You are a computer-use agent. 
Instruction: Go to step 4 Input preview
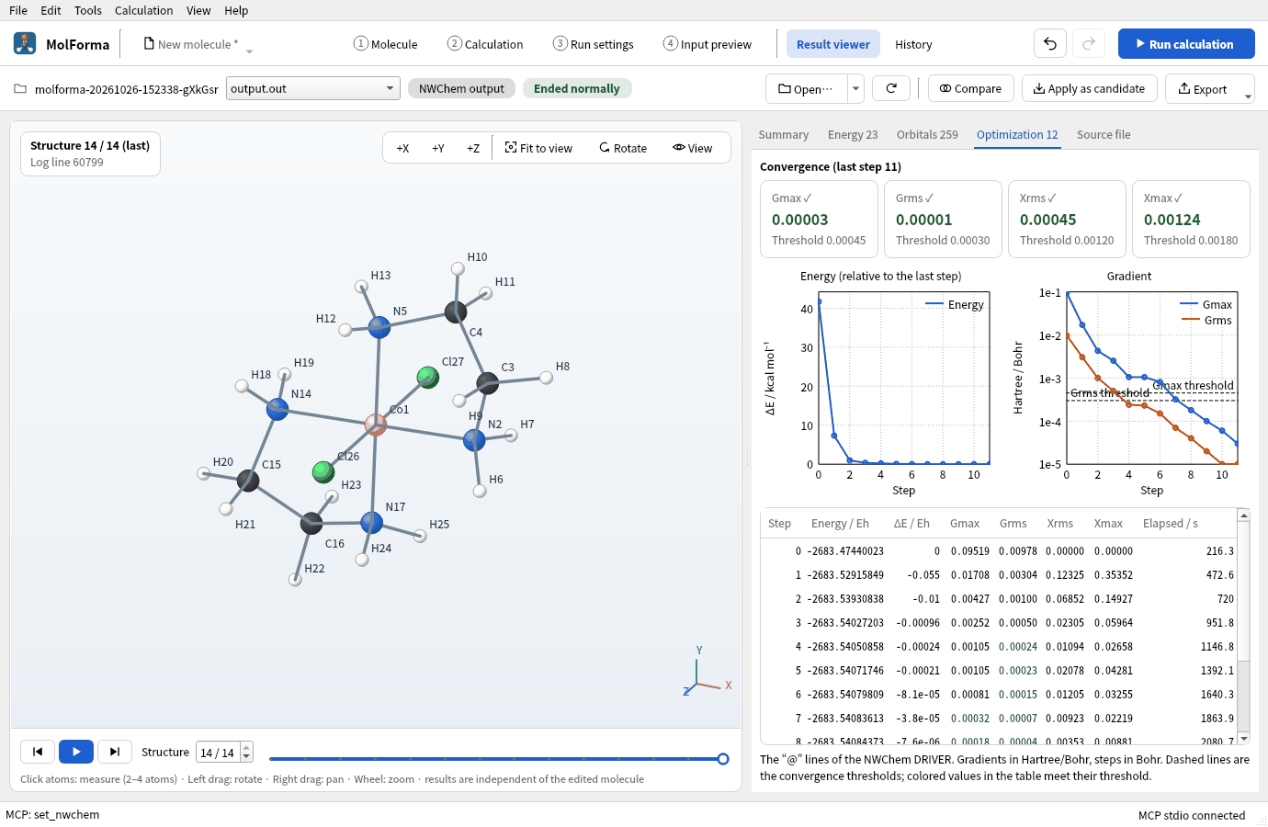tap(708, 44)
